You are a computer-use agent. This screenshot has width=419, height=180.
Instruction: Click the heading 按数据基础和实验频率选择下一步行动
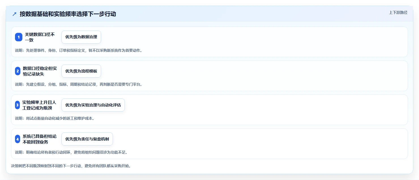(x=68, y=14)
